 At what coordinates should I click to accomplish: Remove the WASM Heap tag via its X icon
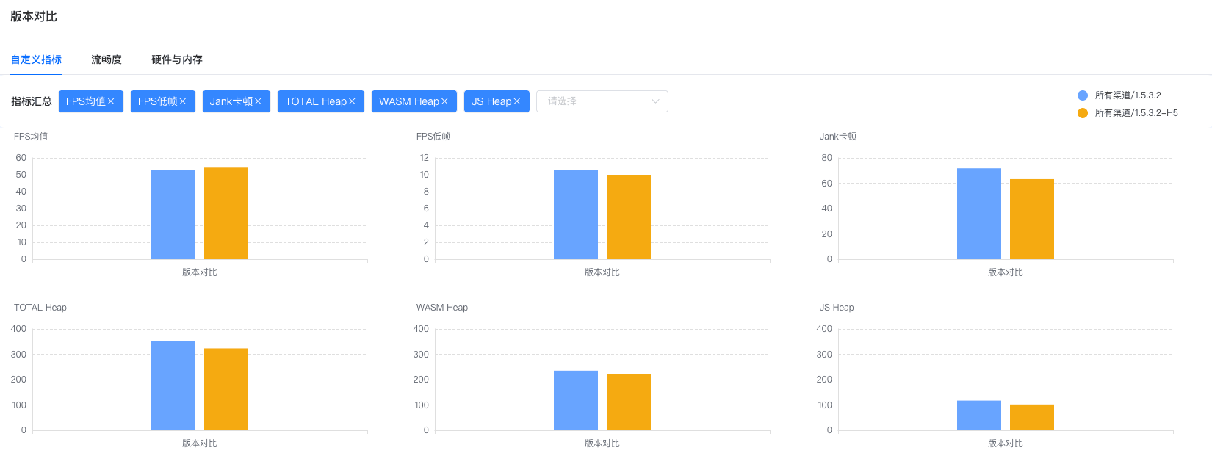point(444,101)
